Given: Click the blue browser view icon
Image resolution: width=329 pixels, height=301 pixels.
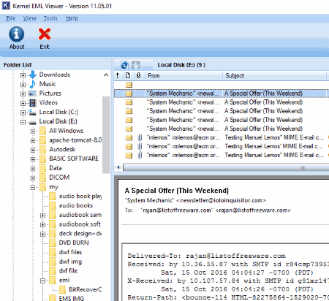Looking at the screenshot, I should (124, 65).
